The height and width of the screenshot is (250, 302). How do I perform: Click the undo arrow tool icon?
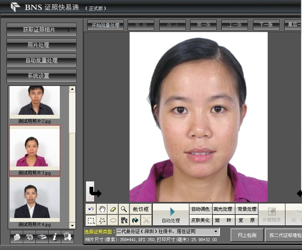[91, 209]
